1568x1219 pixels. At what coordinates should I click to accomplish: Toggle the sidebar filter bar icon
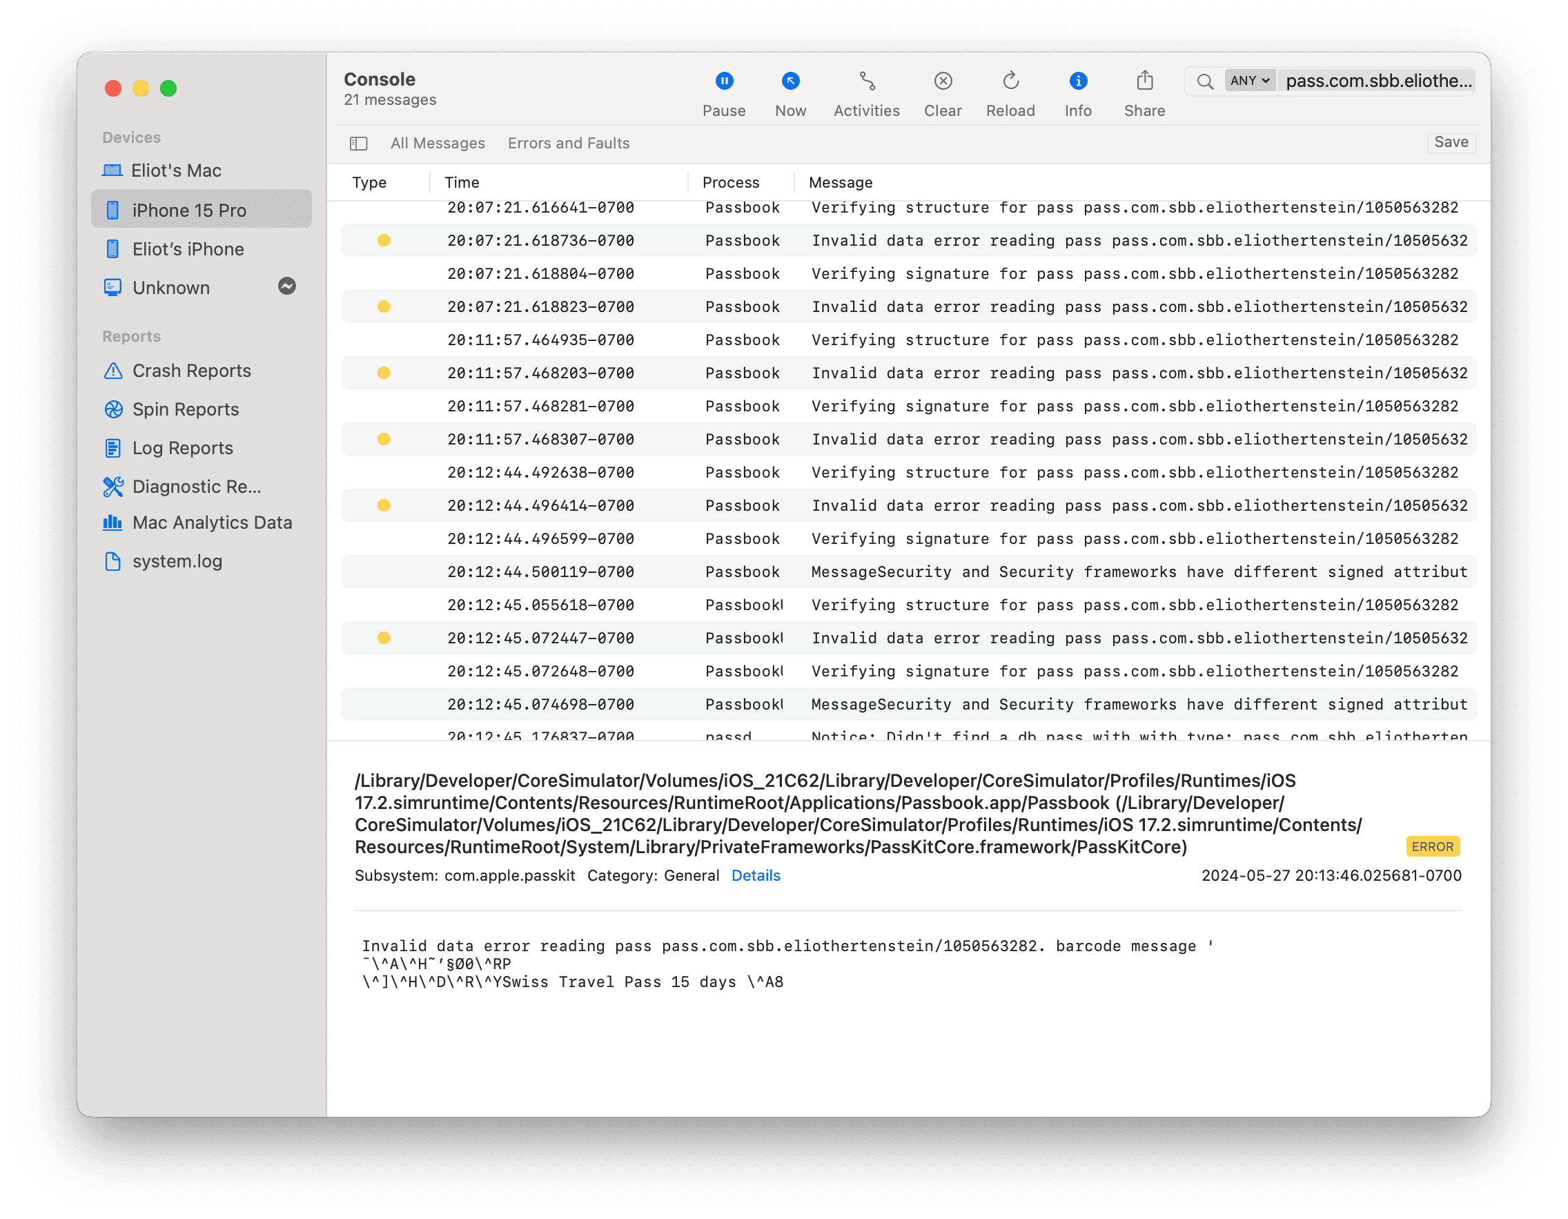click(358, 144)
